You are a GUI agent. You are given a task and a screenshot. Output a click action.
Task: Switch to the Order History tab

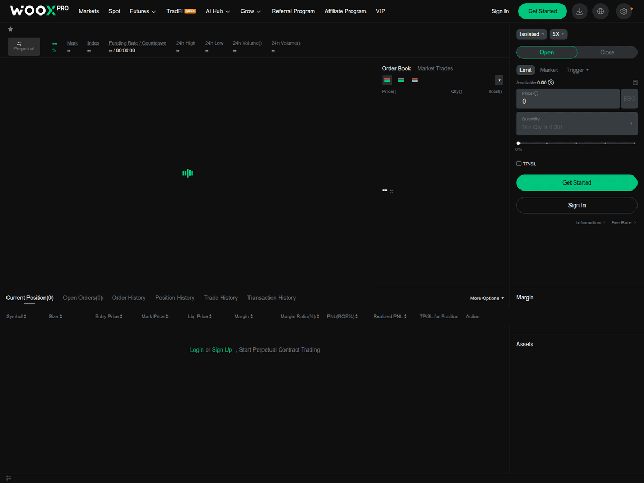pos(129,298)
